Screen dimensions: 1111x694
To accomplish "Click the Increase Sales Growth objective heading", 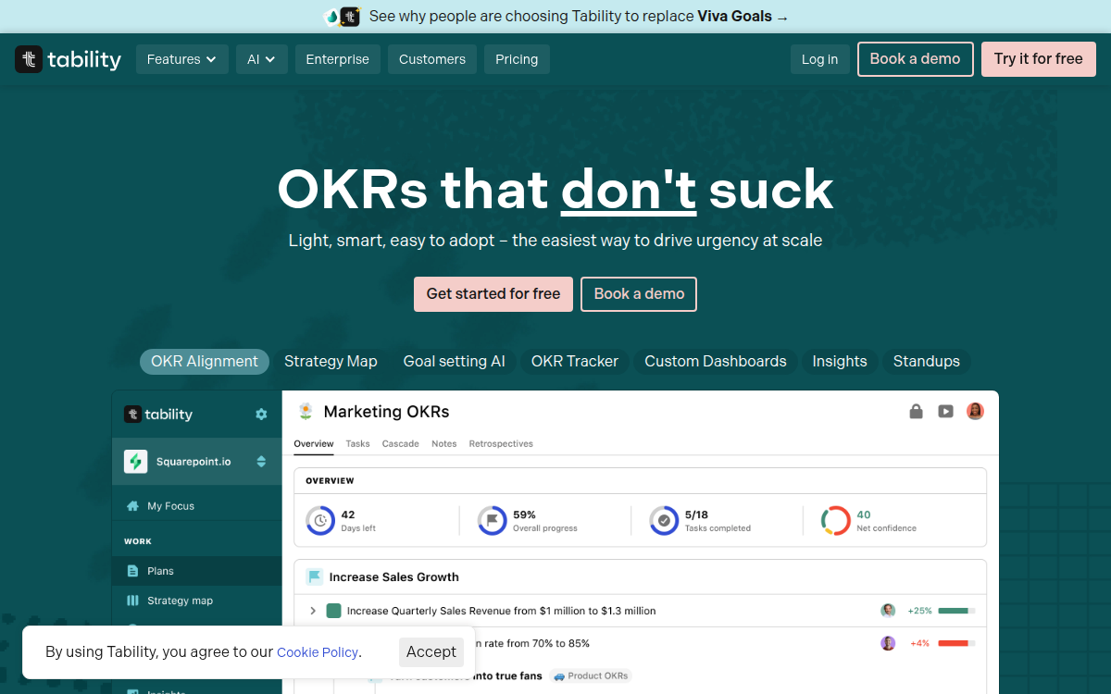I will (x=394, y=576).
